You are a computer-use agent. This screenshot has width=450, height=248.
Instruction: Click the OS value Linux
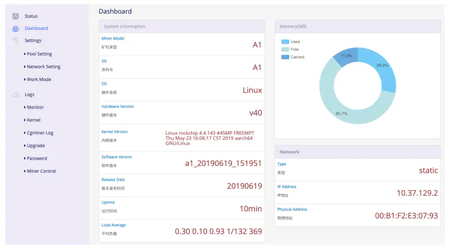click(252, 90)
